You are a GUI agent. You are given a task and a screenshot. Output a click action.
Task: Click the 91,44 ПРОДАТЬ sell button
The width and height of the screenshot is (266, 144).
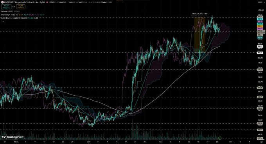click(6, 7)
